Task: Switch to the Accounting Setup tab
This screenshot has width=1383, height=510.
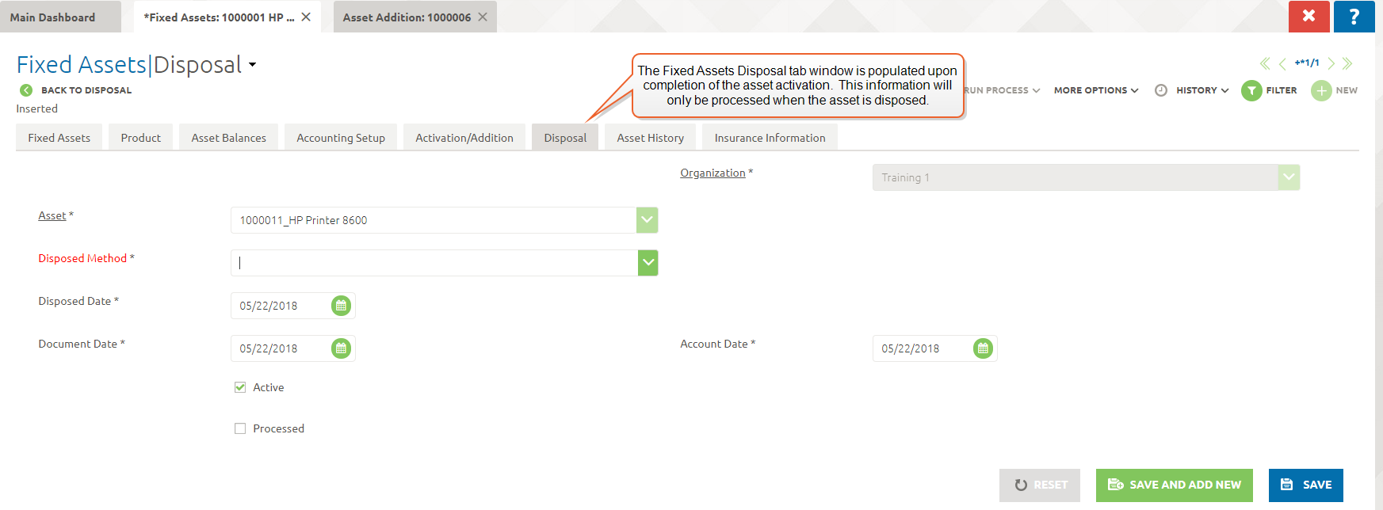Action: tap(341, 138)
